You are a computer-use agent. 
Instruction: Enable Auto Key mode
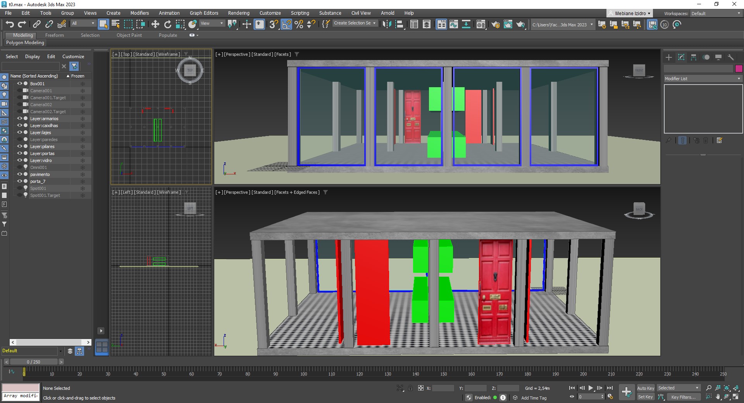(x=645, y=388)
